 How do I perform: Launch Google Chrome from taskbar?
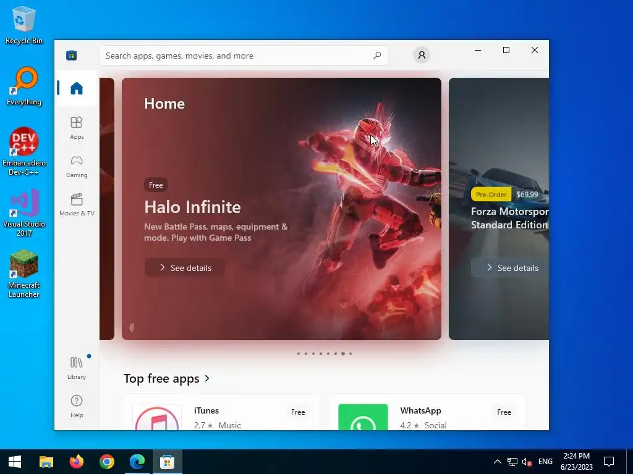106,462
